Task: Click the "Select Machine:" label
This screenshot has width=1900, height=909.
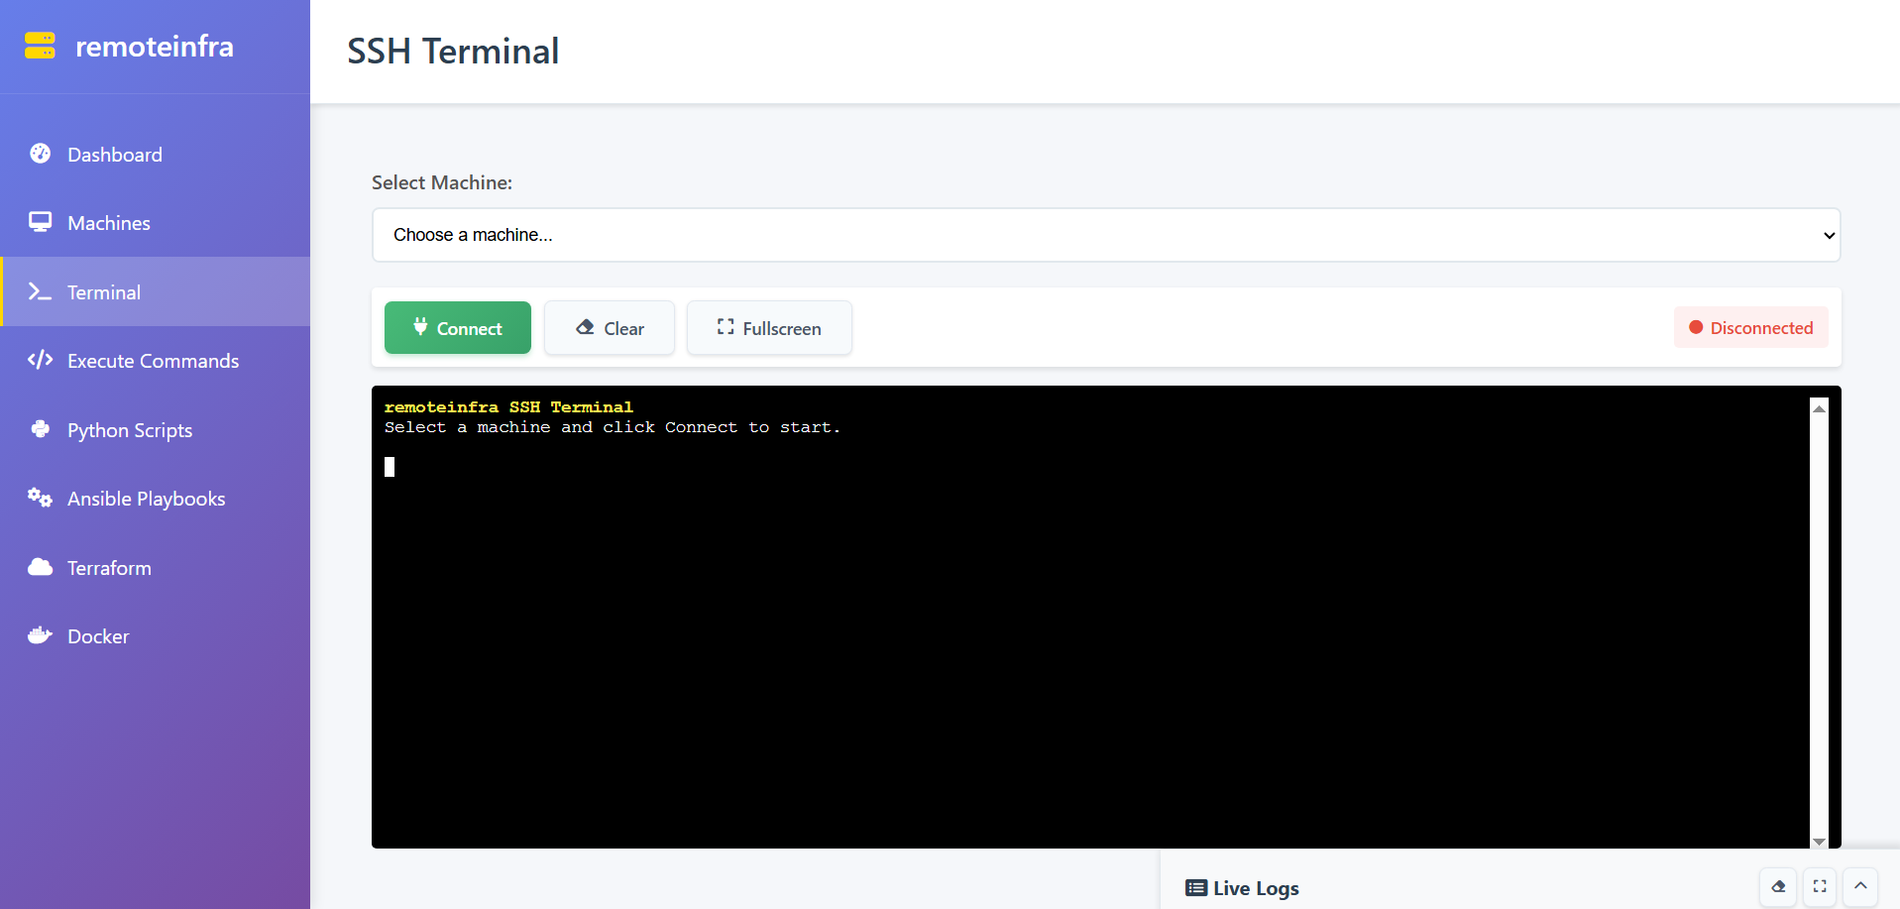Action: 442,182
